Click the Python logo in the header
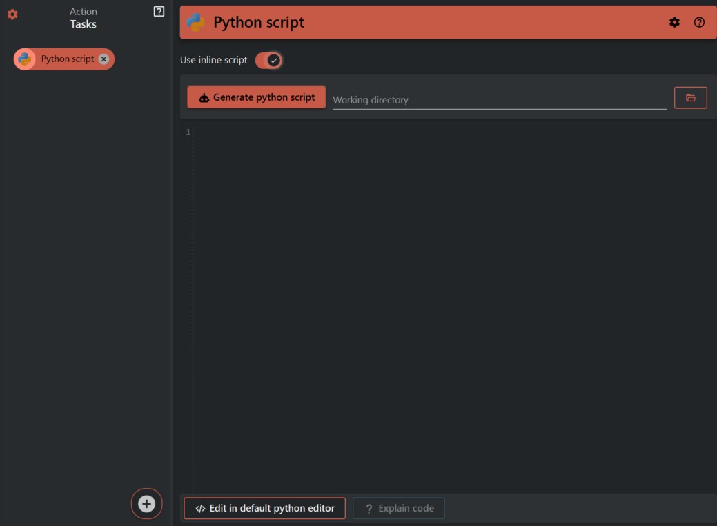The image size is (717, 526). (x=196, y=22)
